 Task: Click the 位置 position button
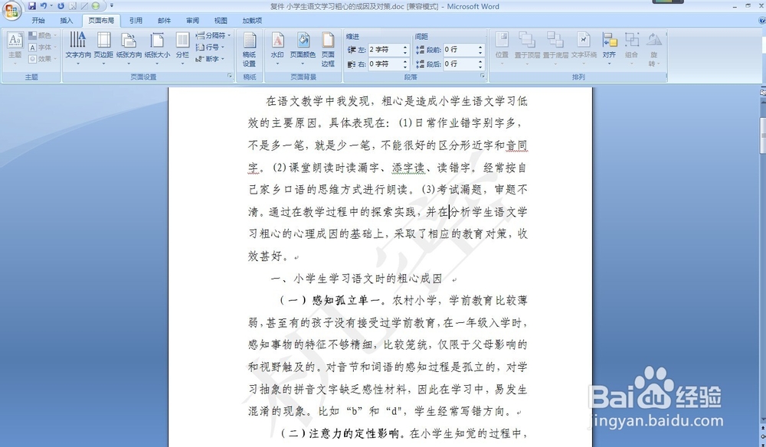502,47
